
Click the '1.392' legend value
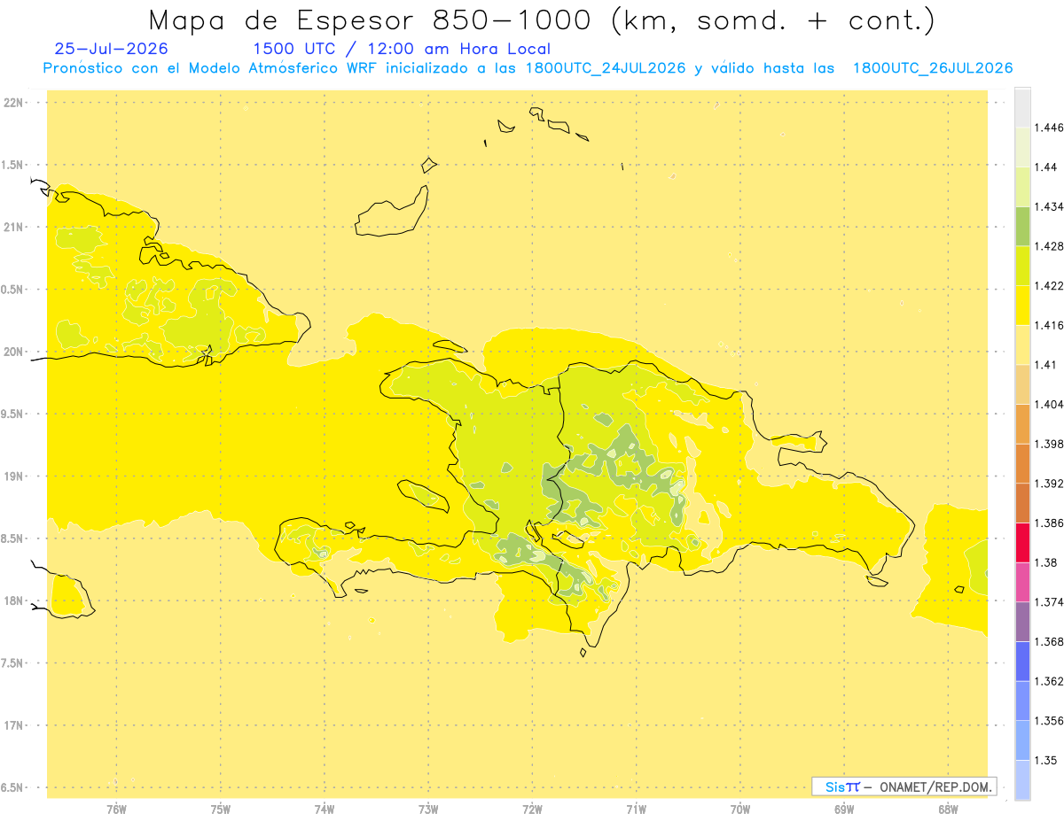coord(1048,484)
